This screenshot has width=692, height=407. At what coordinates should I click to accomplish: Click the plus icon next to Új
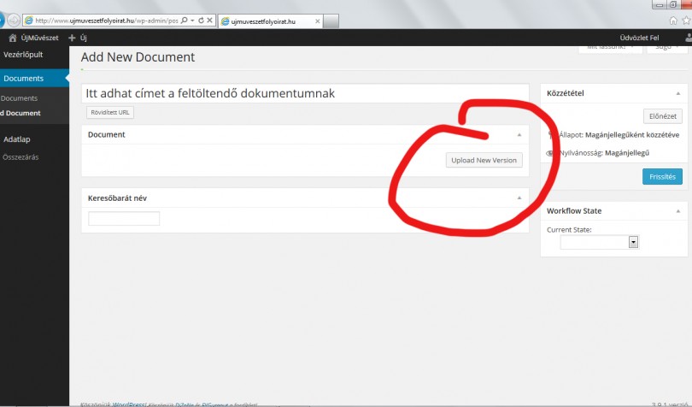pyautogui.click(x=72, y=38)
